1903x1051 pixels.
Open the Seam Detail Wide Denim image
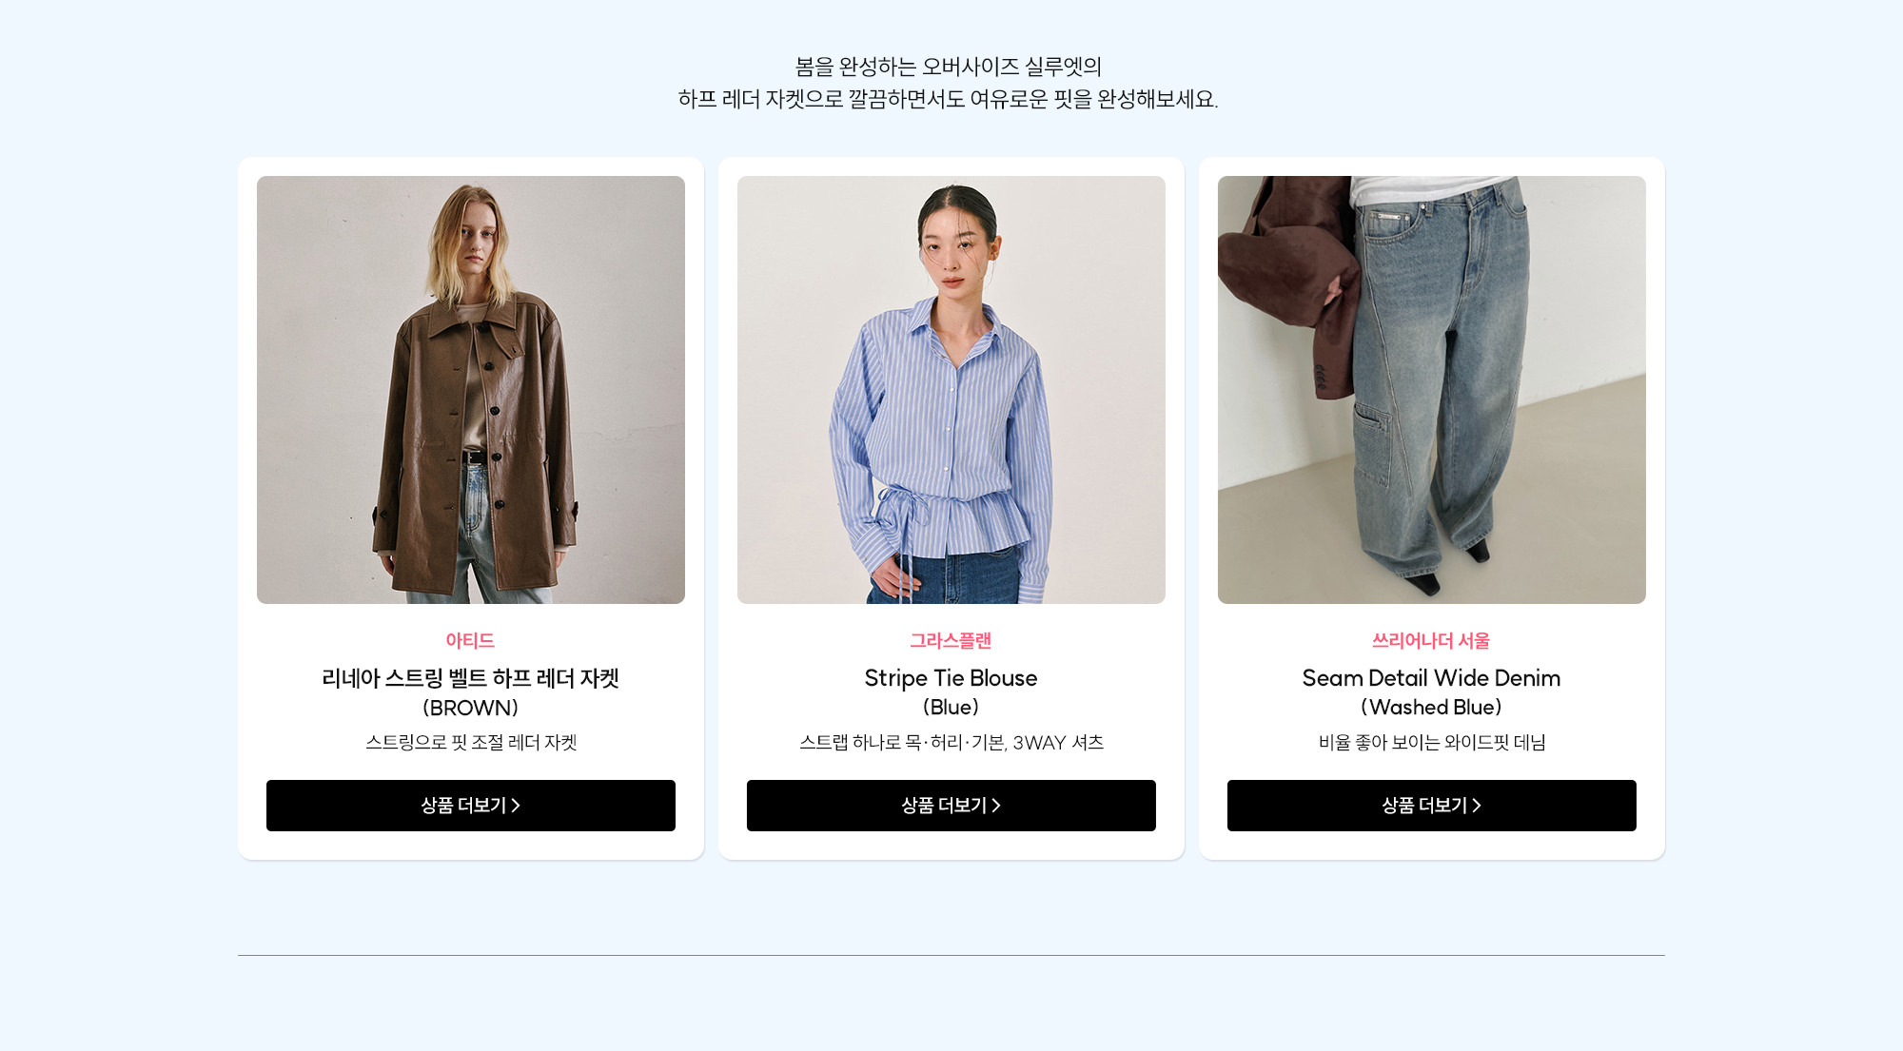pos(1432,390)
